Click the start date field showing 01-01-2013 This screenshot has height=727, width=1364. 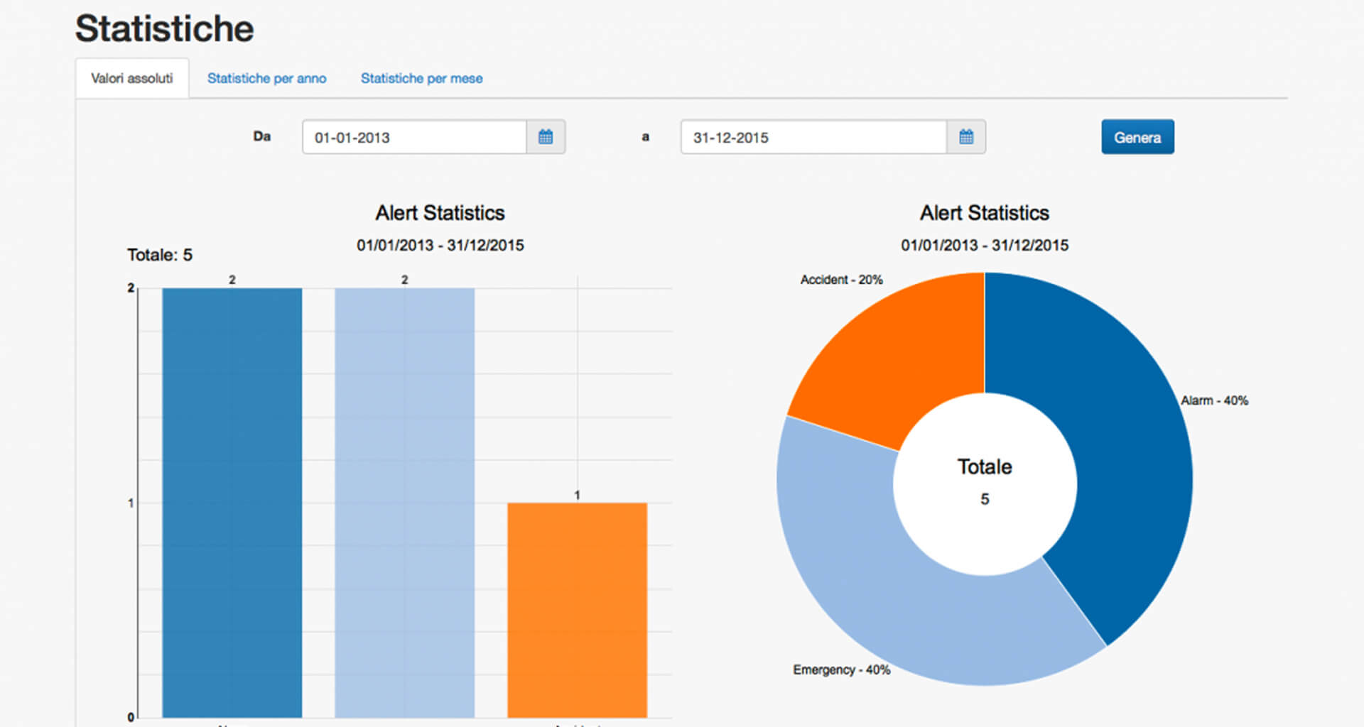(x=412, y=137)
